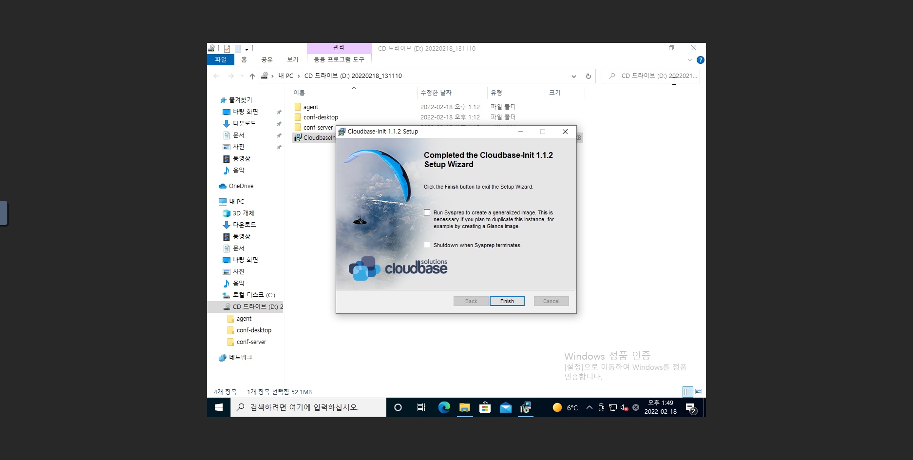
Task: Check the Run Sysprep checkbox
Action: tap(427, 212)
